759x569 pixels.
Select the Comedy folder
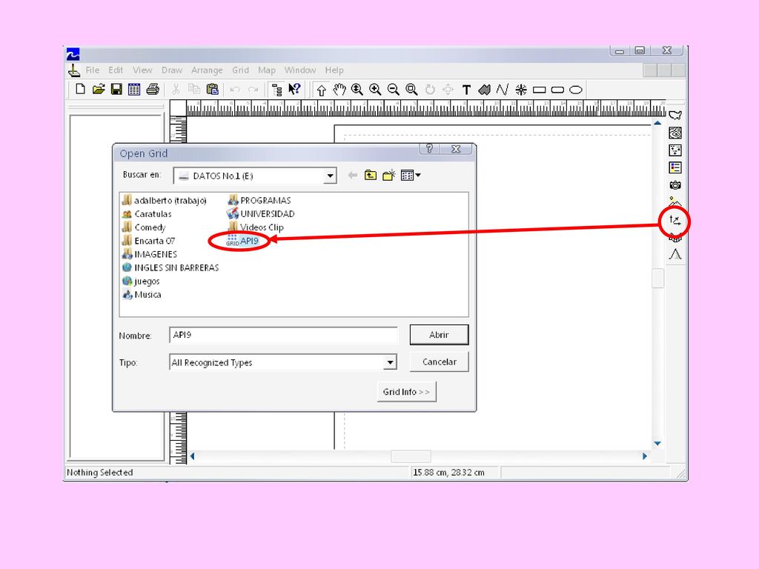(145, 227)
